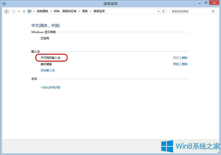221x155 pixels.
Task: Click 预览 for 美式键盘
Action: 176,64
